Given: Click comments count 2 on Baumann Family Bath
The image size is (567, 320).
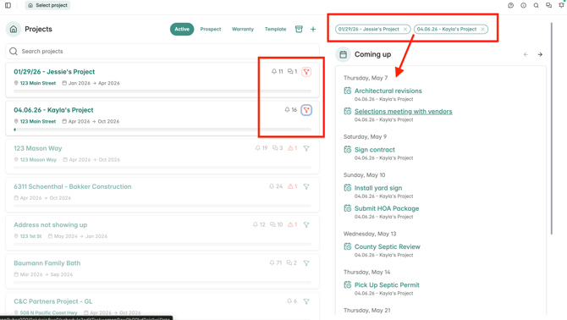Looking at the screenshot, I should (x=292, y=263).
